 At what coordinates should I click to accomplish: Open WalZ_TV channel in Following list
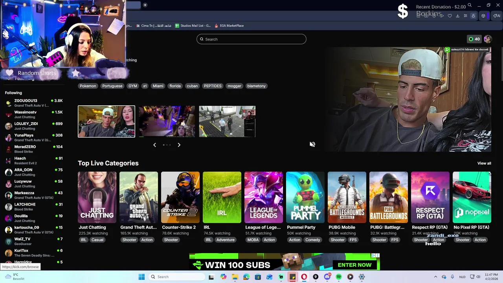(34, 241)
